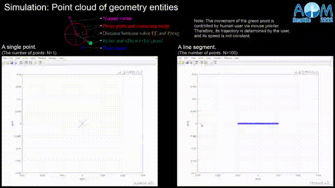Click Open File icon in line segment window
This screenshot has width=335, height=188.
coord(183,63)
